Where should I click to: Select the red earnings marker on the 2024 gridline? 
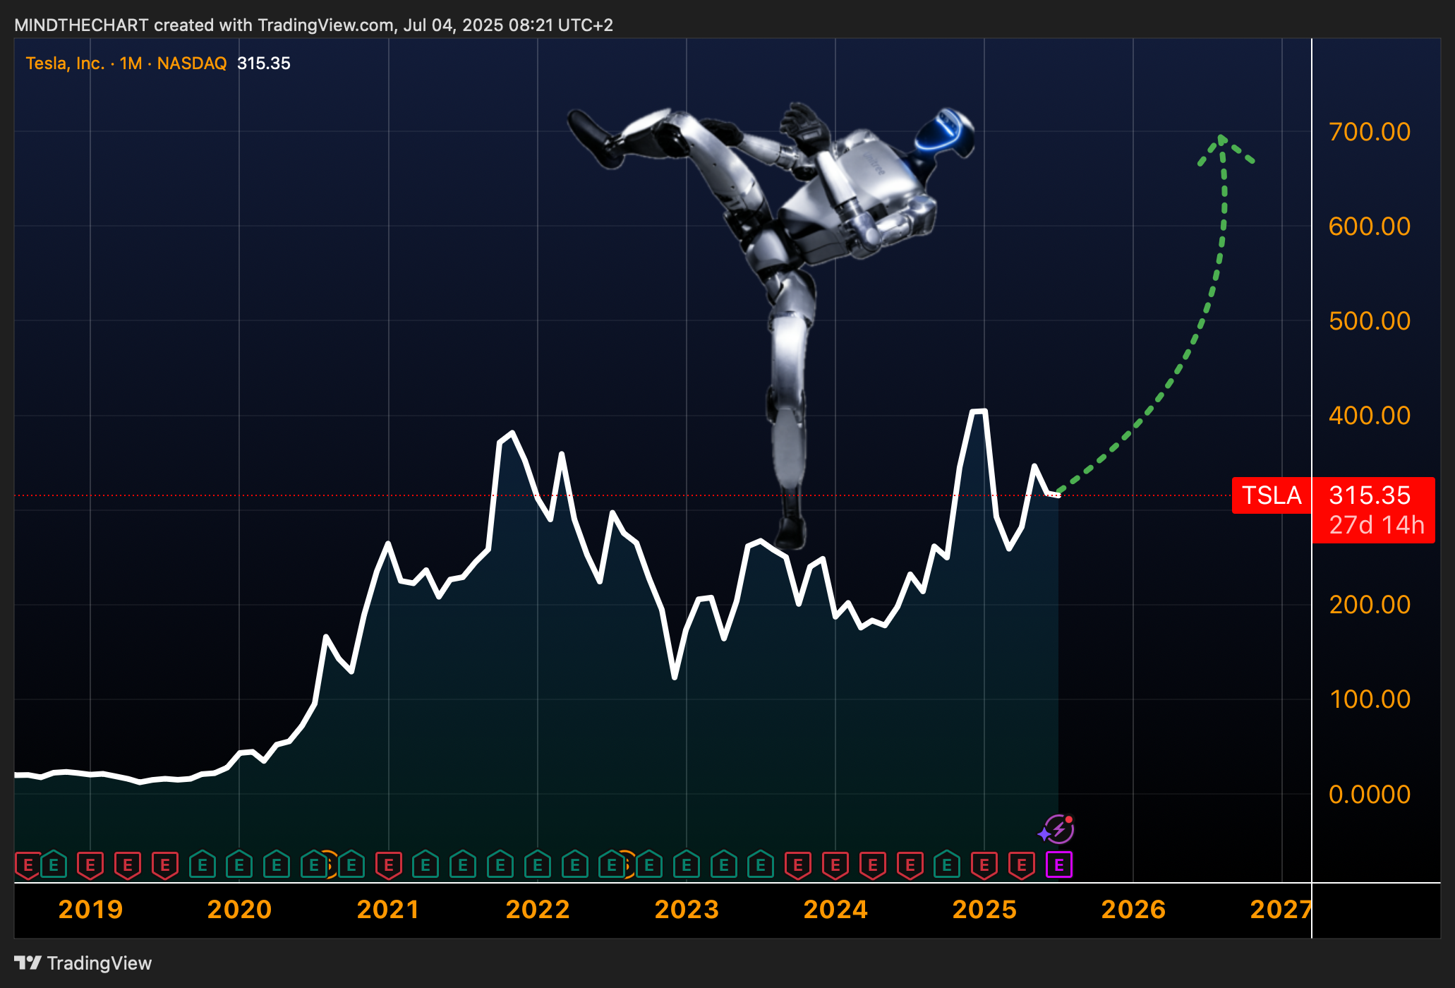click(x=835, y=864)
